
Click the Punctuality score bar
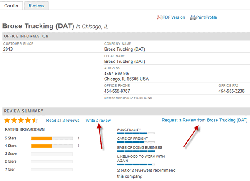pos(136,134)
